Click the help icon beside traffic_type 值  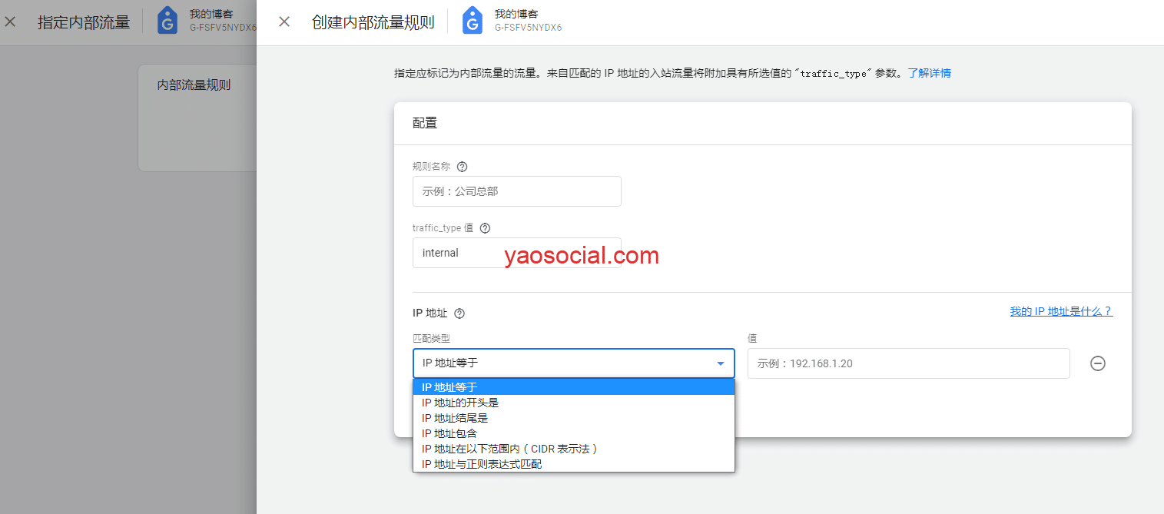(485, 228)
